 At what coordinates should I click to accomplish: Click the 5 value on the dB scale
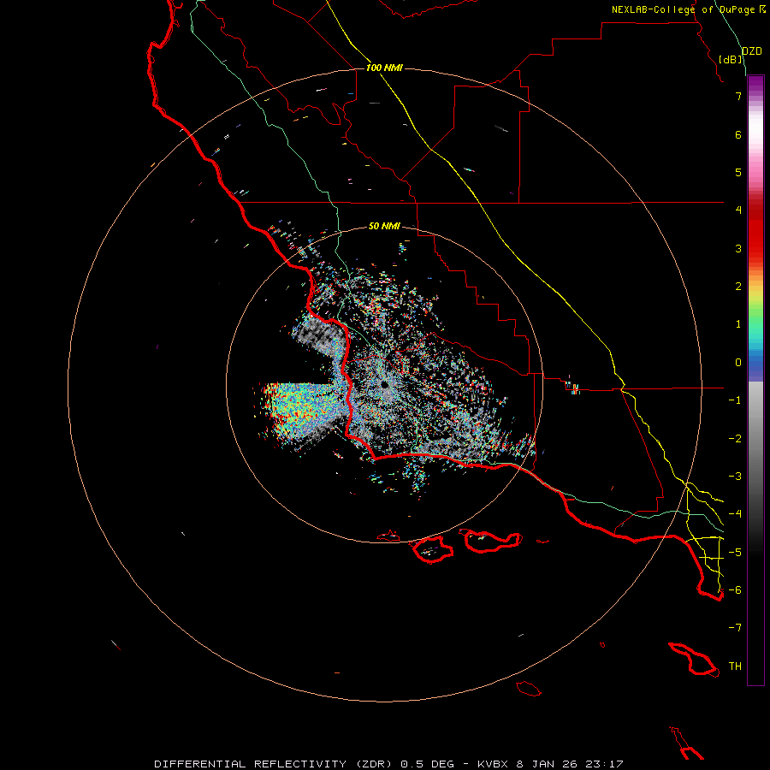tap(738, 172)
